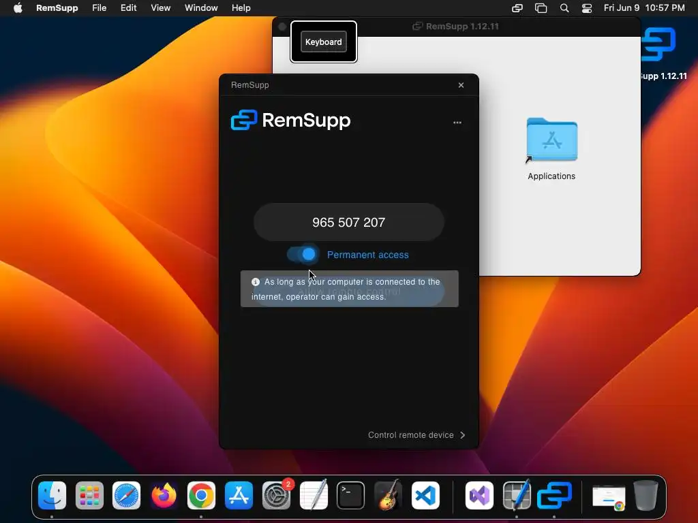This screenshot has width=698, height=523.
Task: Open Launchpad from the Dock
Action: pyautogui.click(x=89, y=496)
